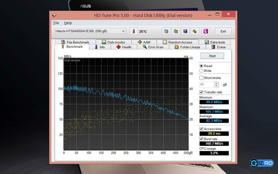Switch to the Info tab

100,47
